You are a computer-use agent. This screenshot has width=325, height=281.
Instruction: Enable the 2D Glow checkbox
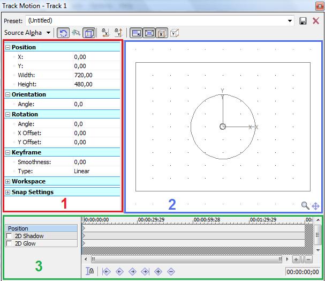coord(9,243)
